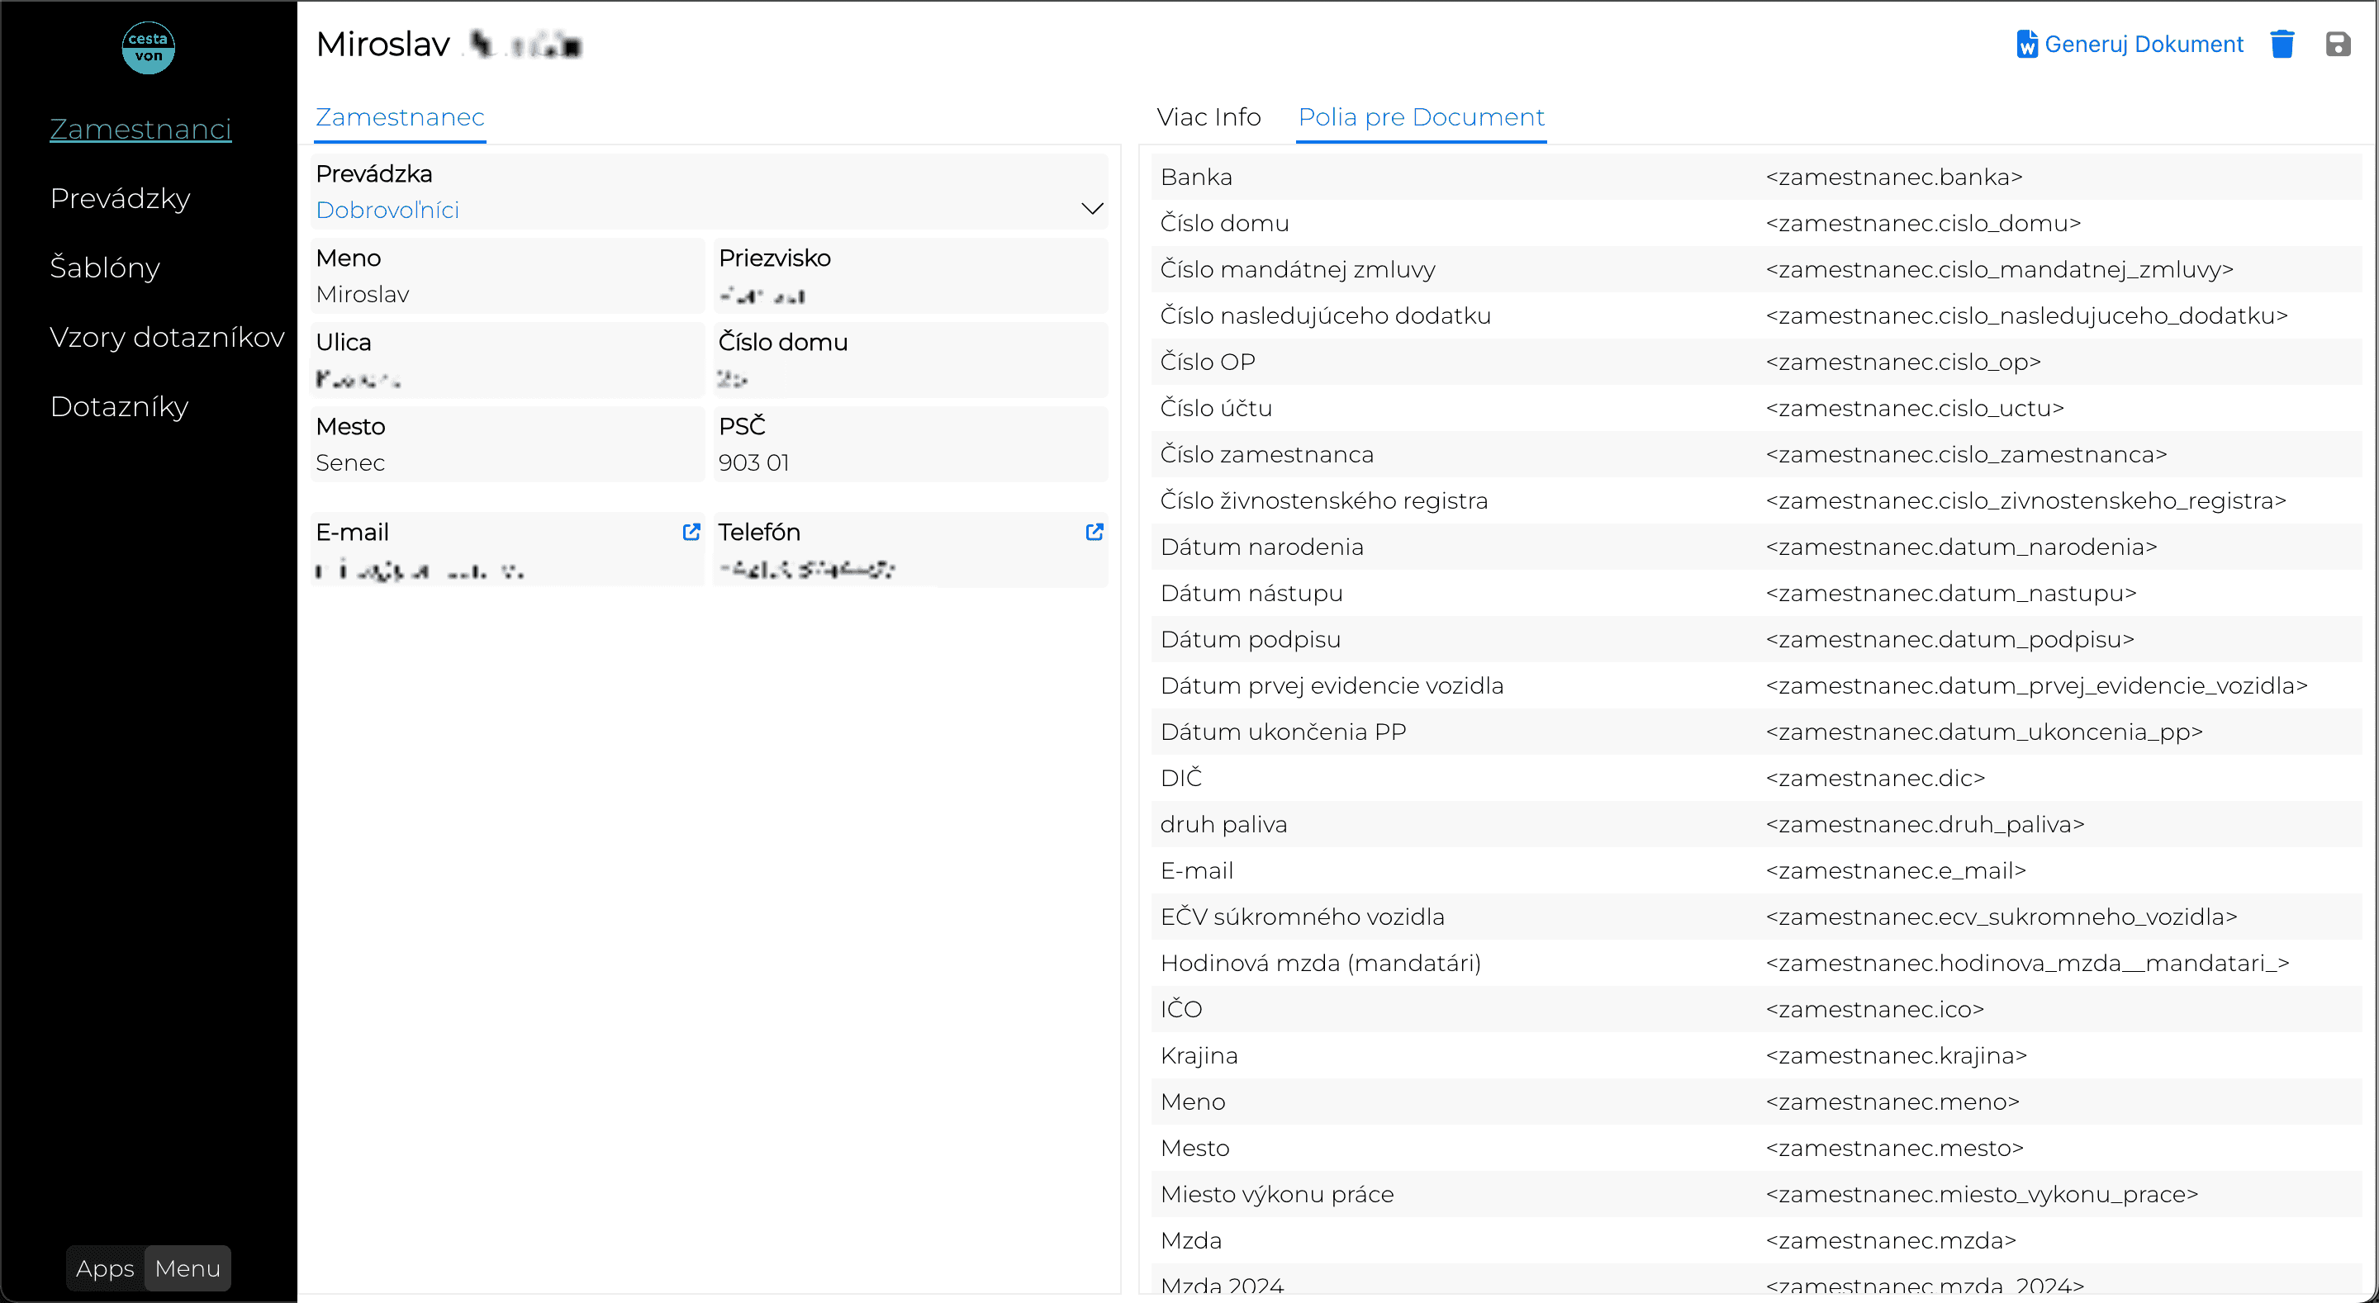Viewport: 2379px width, 1303px height.
Task: Open the Telefón external link icon
Action: (x=1095, y=532)
